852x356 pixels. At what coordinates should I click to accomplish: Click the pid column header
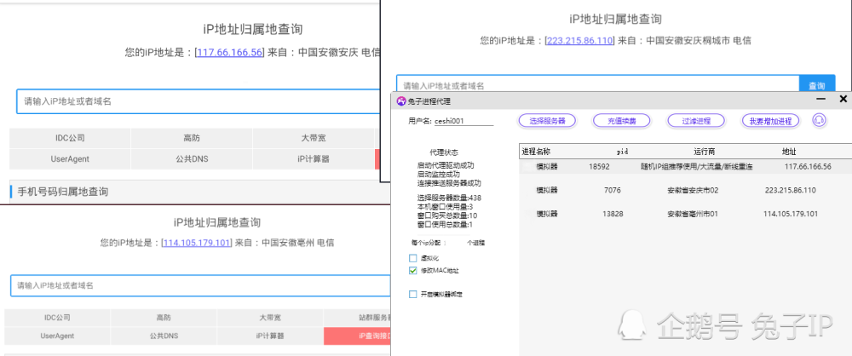click(622, 152)
